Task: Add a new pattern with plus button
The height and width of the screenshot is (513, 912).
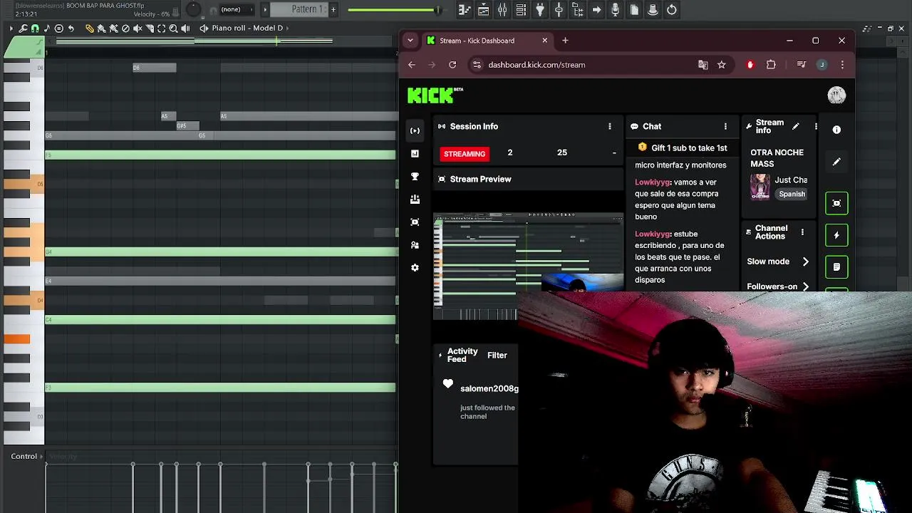Action: [x=333, y=9]
